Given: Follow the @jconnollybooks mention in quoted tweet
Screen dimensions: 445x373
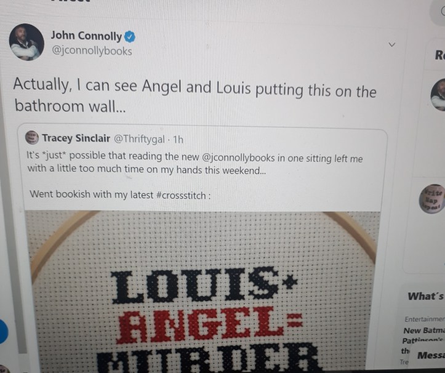Looking at the screenshot, I should tap(238, 158).
